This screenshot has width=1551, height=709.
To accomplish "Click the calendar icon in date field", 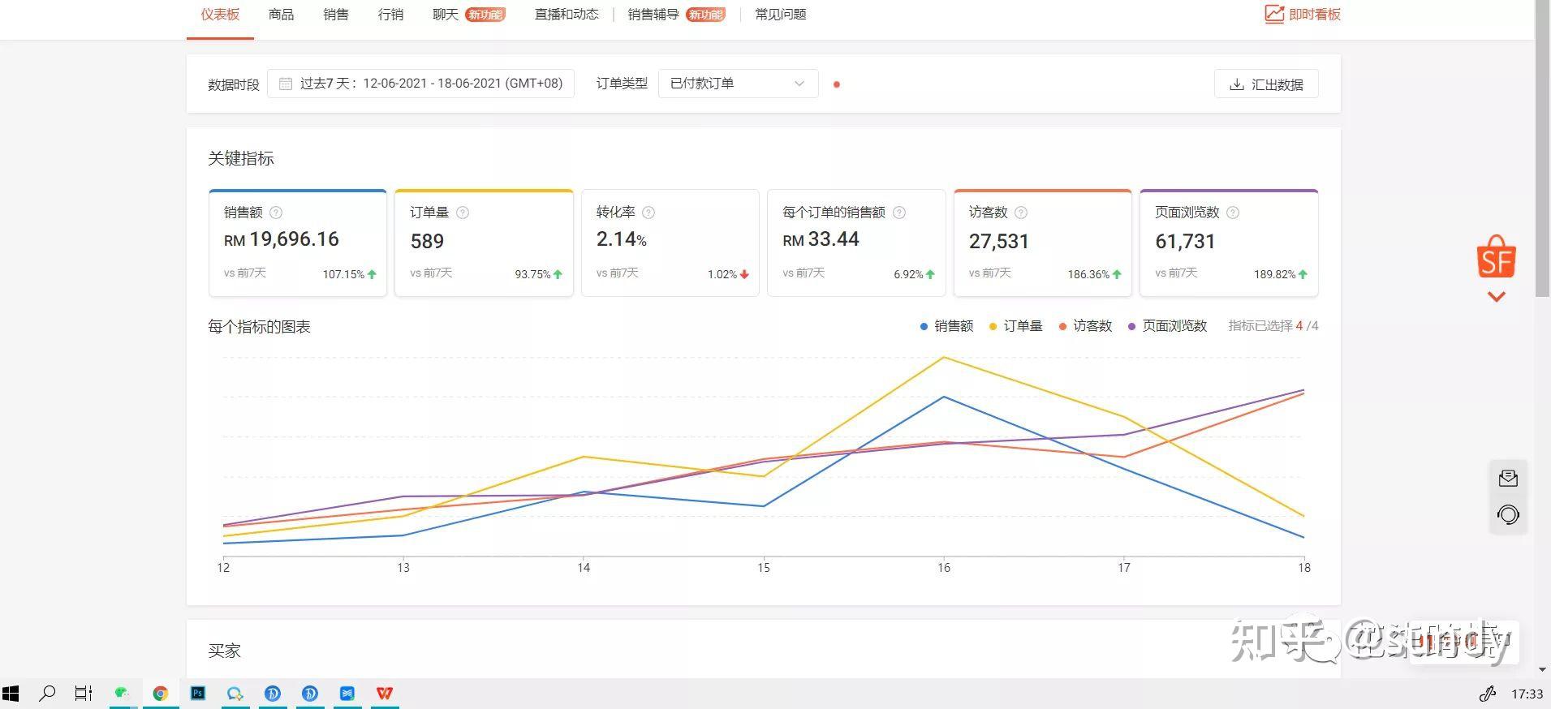I will (286, 84).
